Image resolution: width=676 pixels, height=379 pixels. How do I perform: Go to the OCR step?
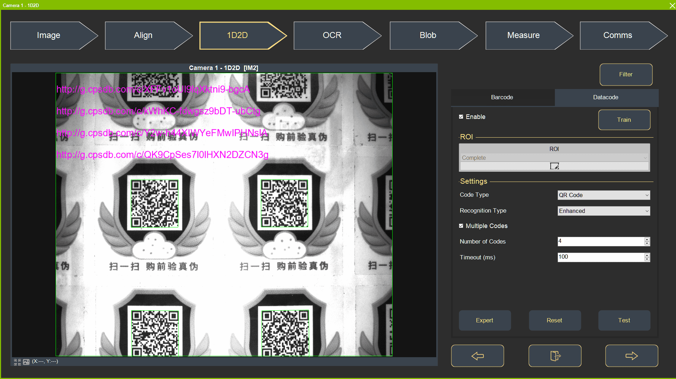(x=337, y=36)
